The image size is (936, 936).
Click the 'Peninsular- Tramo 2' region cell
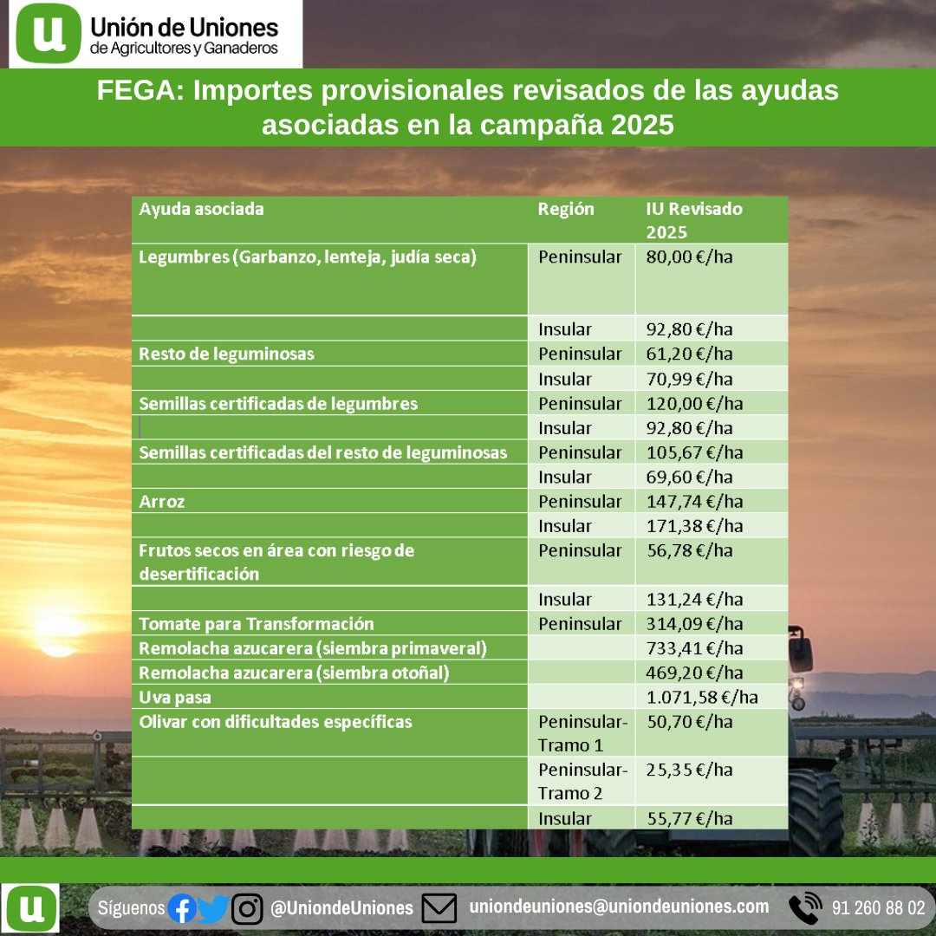[x=582, y=782]
